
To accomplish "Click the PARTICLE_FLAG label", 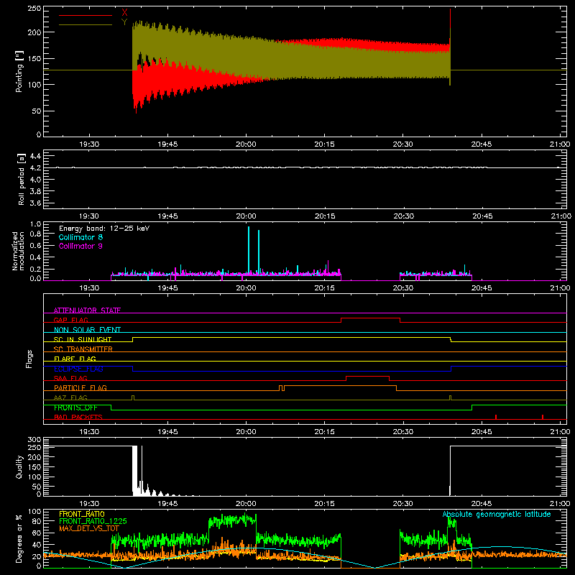I will click(80, 387).
